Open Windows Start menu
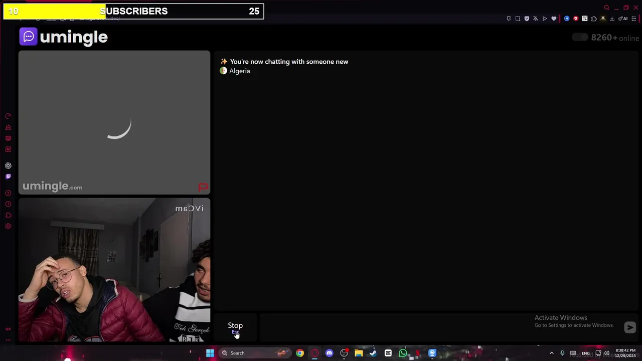 pyautogui.click(x=210, y=353)
